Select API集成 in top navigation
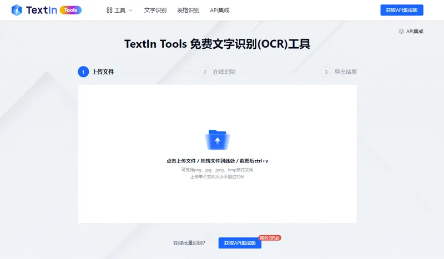This screenshot has width=444, height=259. (x=219, y=10)
